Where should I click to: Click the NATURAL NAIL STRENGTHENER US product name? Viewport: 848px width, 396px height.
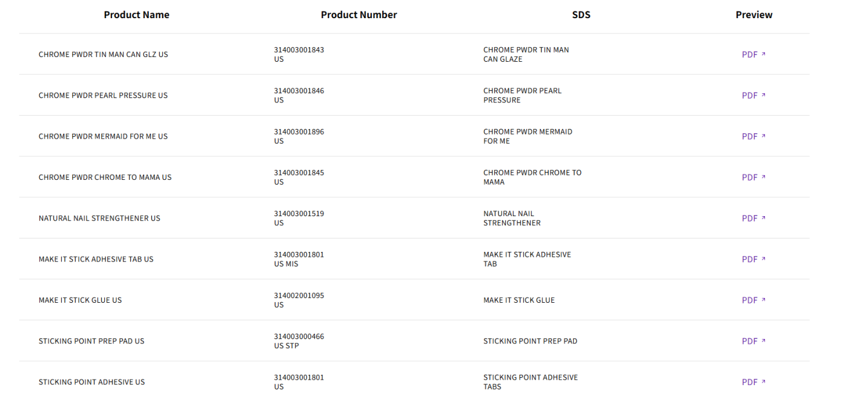[99, 219]
